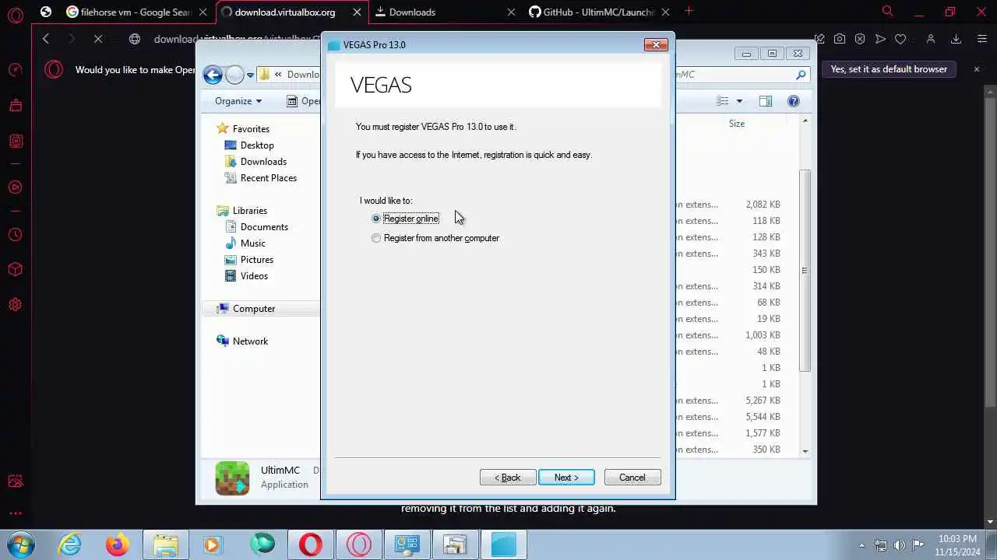Close the VEGAS Pro 13.0 dialog window
The height and width of the screenshot is (560, 997).
656,45
